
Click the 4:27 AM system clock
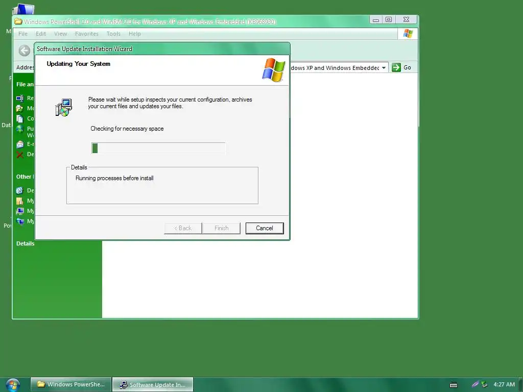(x=504, y=384)
